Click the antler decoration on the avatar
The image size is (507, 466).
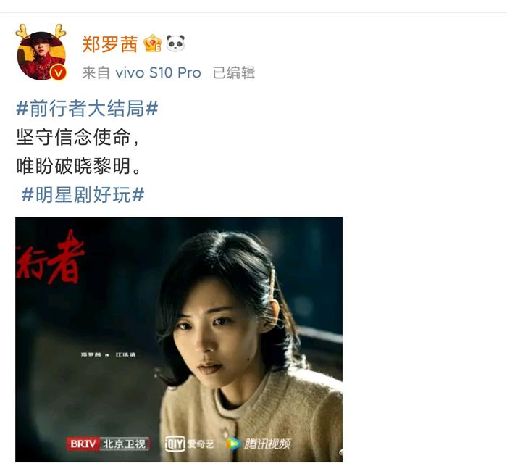(41, 31)
